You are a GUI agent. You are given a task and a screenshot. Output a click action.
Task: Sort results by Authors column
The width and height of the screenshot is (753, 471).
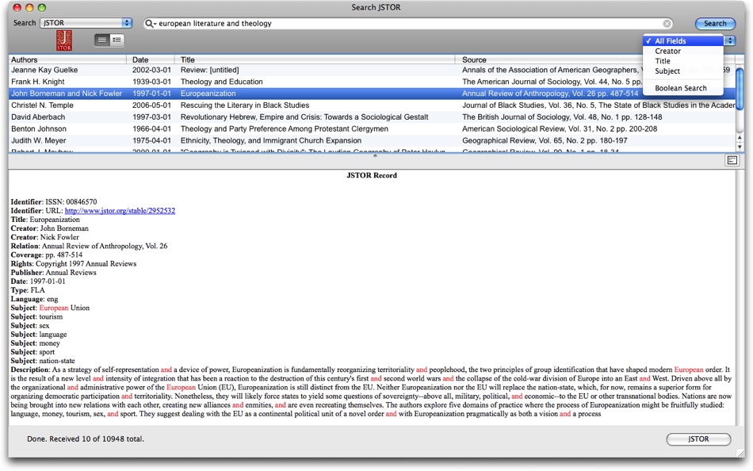(67, 59)
